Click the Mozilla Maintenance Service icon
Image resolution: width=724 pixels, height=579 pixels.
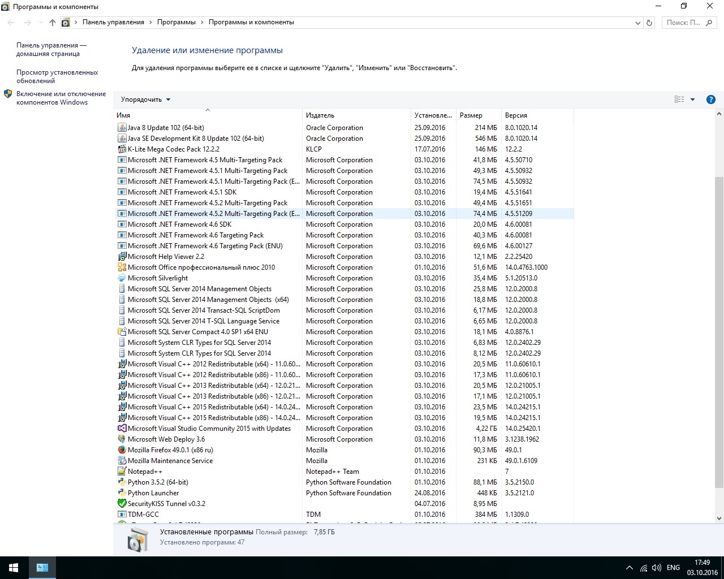click(122, 461)
